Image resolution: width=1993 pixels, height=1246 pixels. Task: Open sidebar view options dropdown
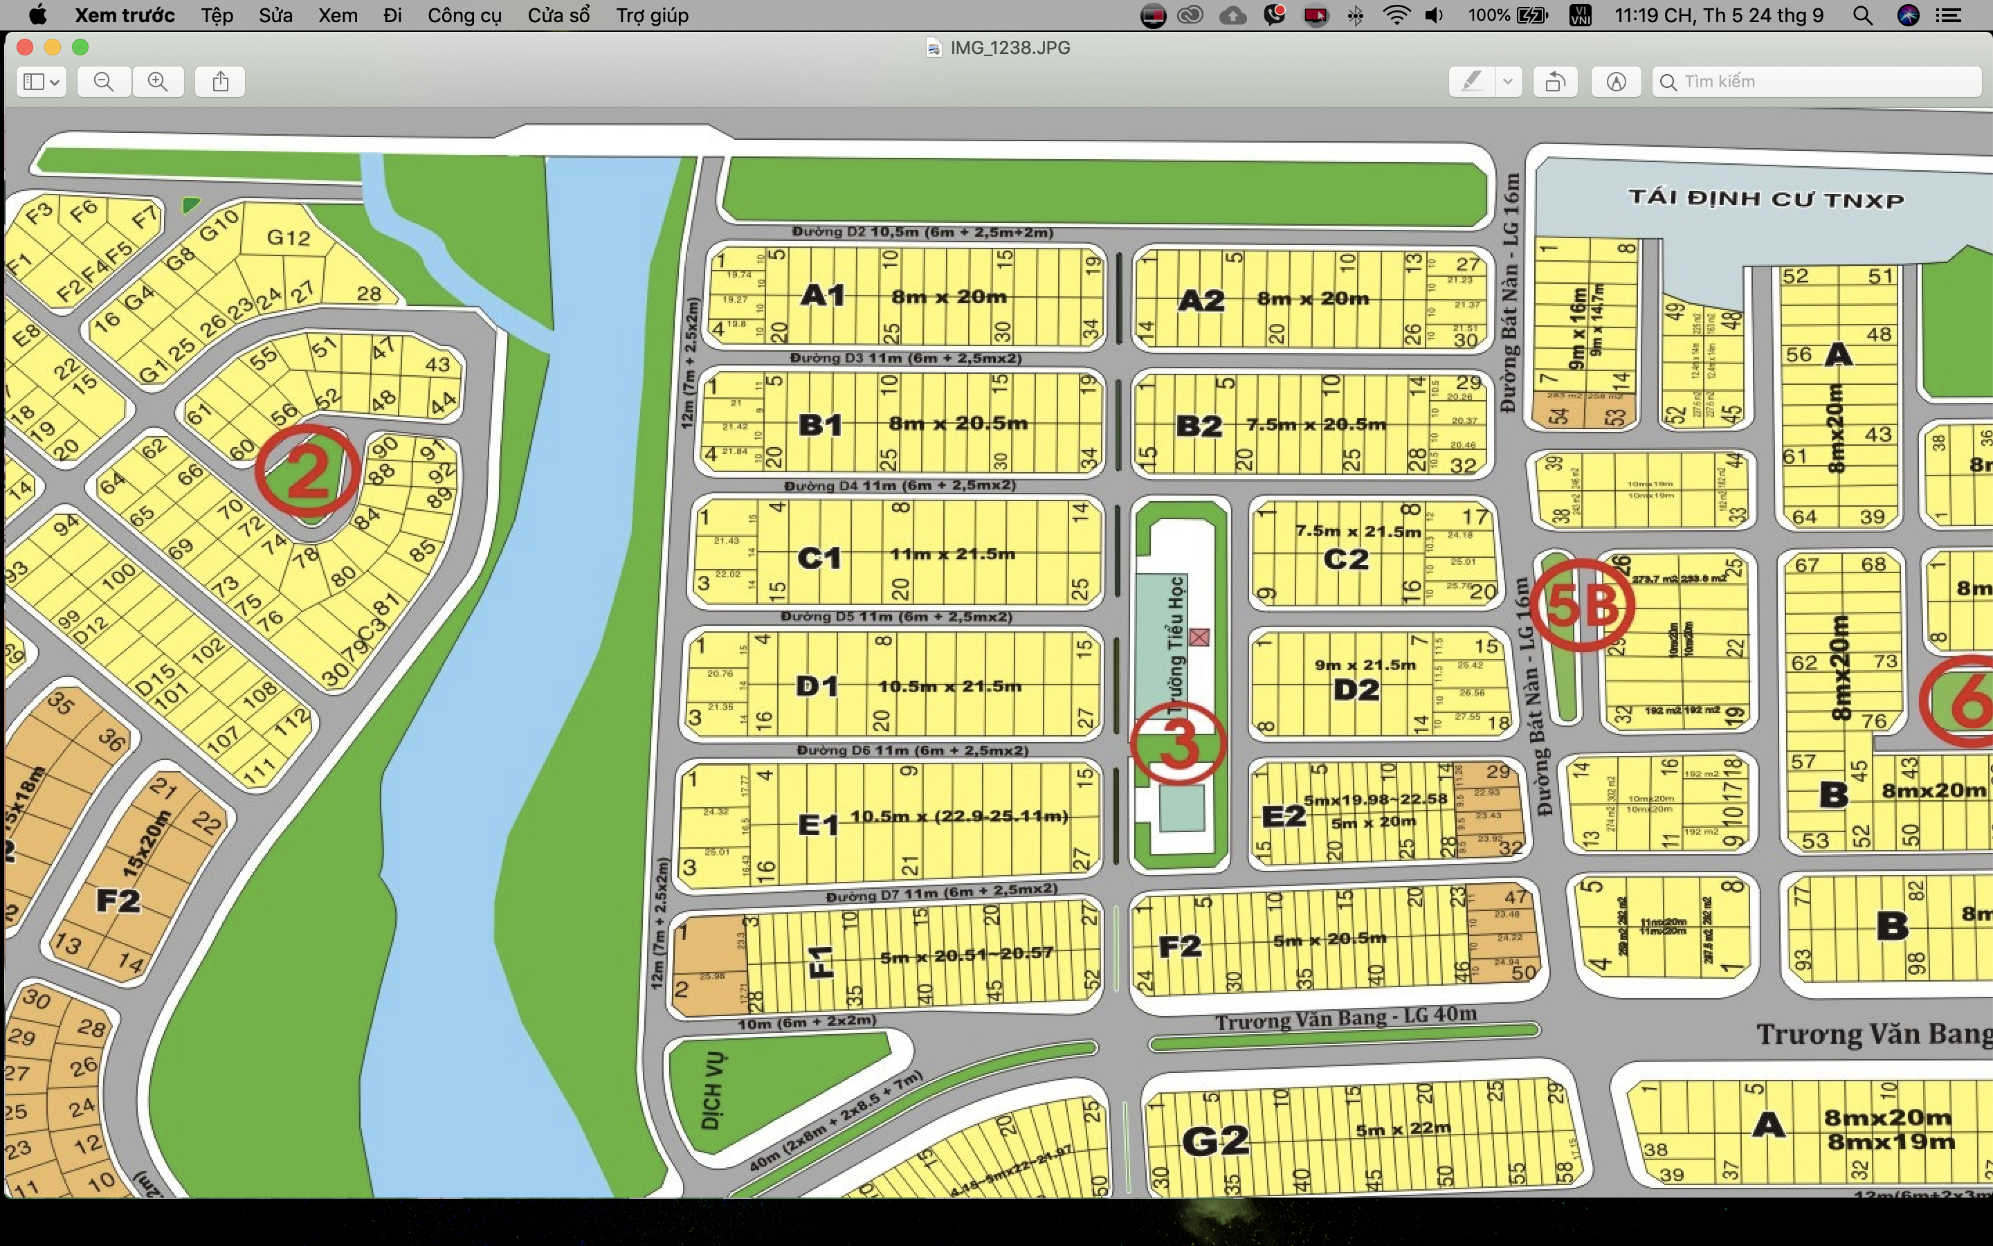pyautogui.click(x=42, y=82)
